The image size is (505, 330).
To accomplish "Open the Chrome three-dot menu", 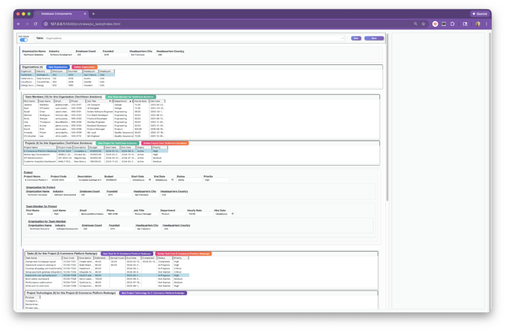I will [486, 24].
